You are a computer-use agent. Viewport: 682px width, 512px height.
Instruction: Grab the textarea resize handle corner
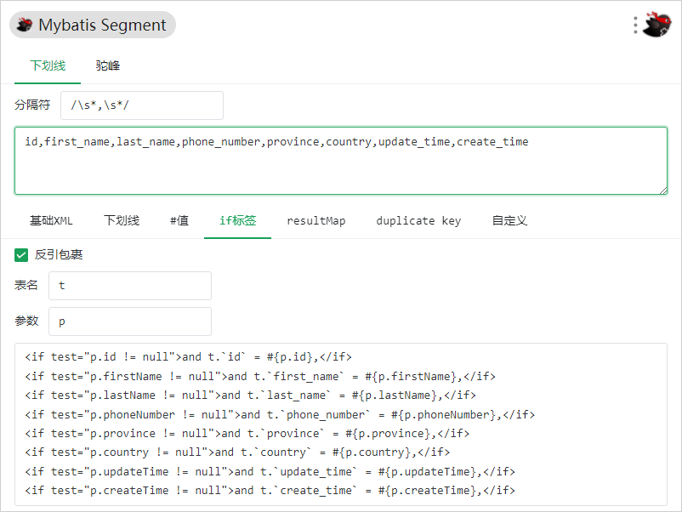[663, 191]
